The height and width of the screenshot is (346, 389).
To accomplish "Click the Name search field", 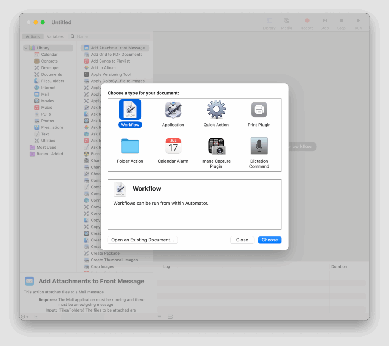I will pos(109,36).
